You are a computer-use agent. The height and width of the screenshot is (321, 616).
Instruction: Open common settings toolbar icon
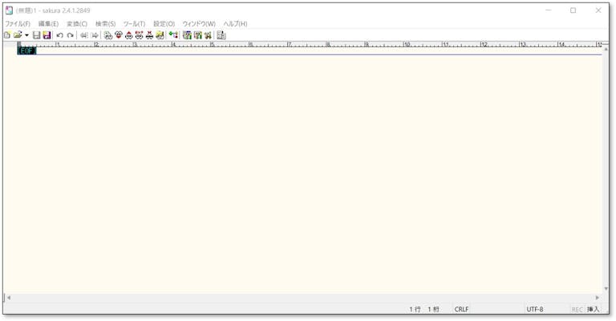pyautogui.click(x=208, y=35)
